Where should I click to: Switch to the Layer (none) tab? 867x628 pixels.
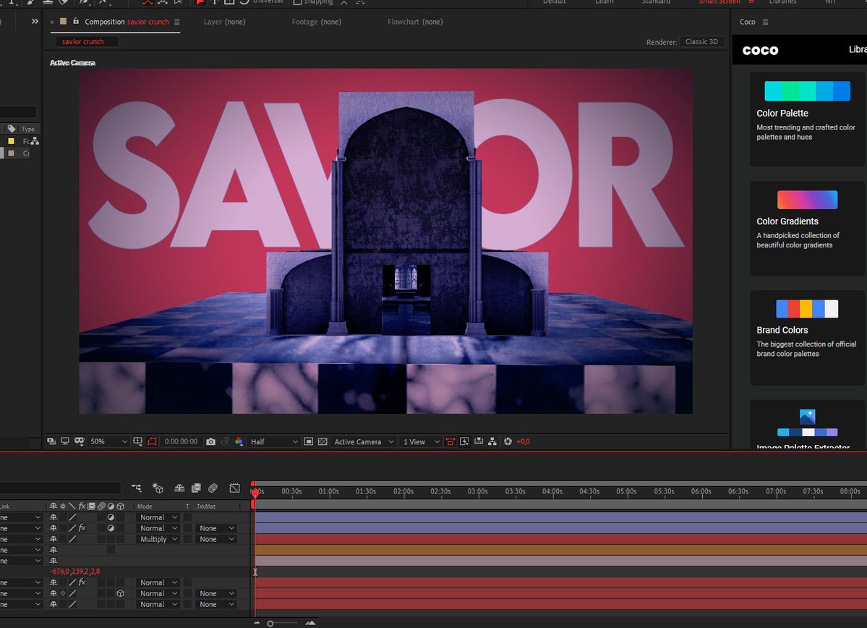coord(224,22)
